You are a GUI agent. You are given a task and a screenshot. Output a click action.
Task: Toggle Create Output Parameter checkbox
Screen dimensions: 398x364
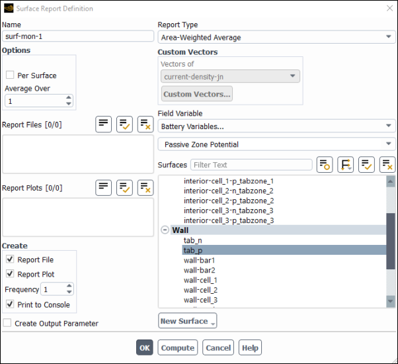[x=7, y=324]
